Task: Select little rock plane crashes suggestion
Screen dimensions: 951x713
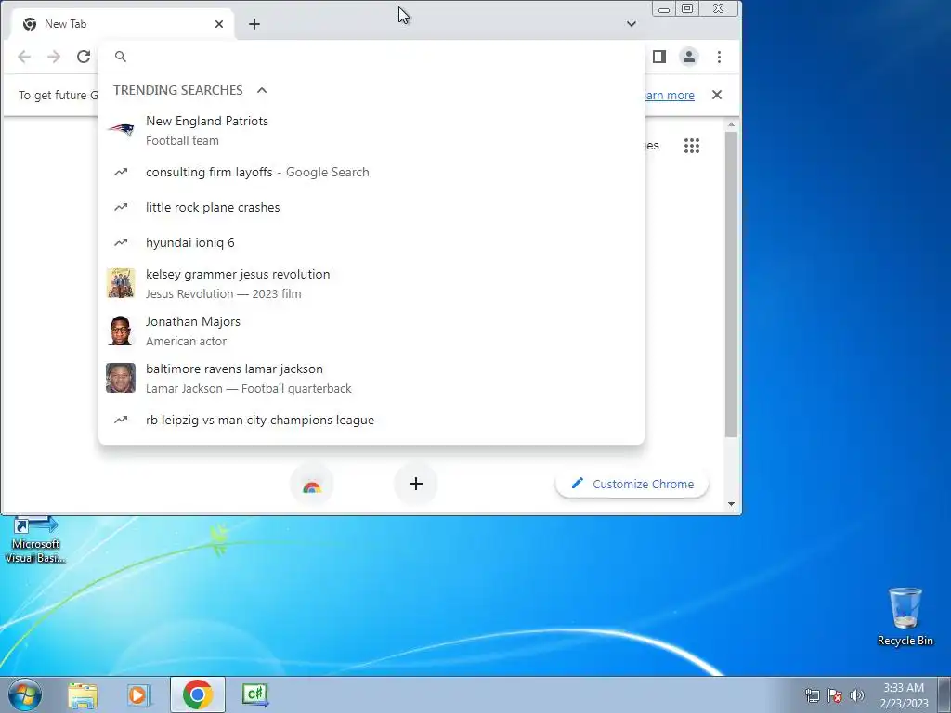Action: [x=371, y=207]
